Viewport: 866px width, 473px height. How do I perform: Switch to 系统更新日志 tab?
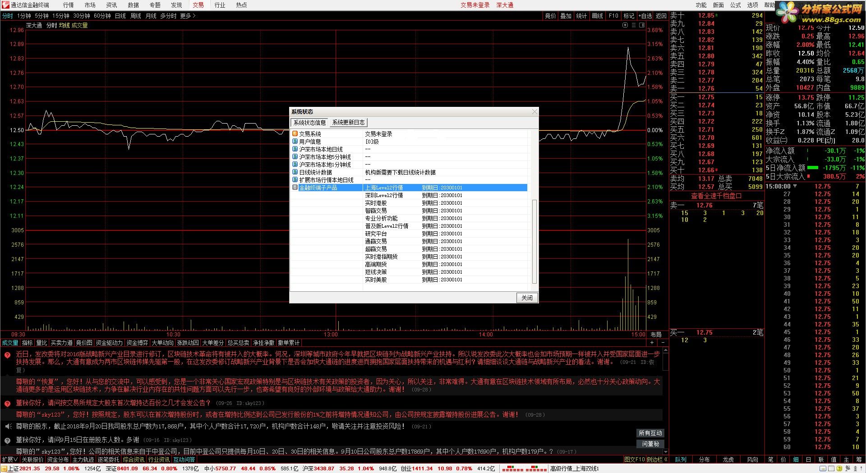tap(348, 123)
